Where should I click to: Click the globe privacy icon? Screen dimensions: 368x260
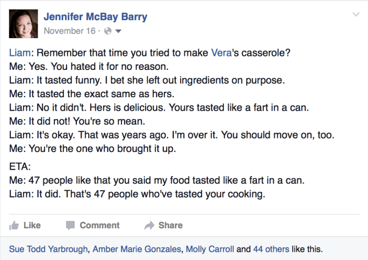tap(107, 31)
